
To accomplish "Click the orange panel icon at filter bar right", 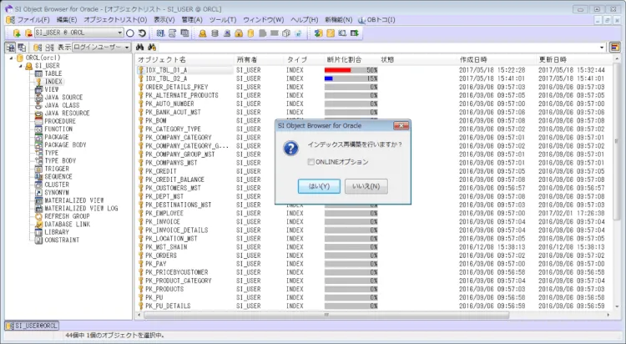I will (x=615, y=47).
